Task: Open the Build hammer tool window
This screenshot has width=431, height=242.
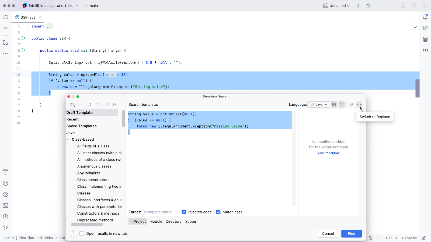Action: 5,172
